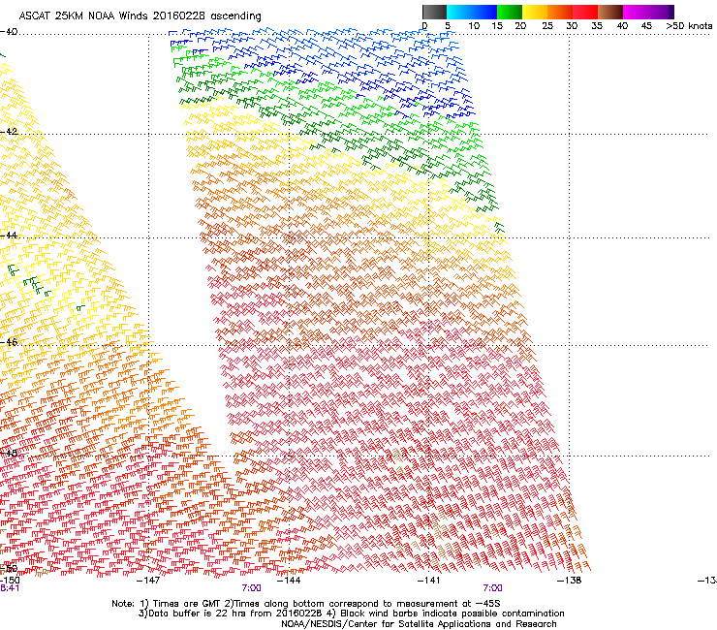Click the ASCAT 25KM NOAA Winds title

point(140,16)
